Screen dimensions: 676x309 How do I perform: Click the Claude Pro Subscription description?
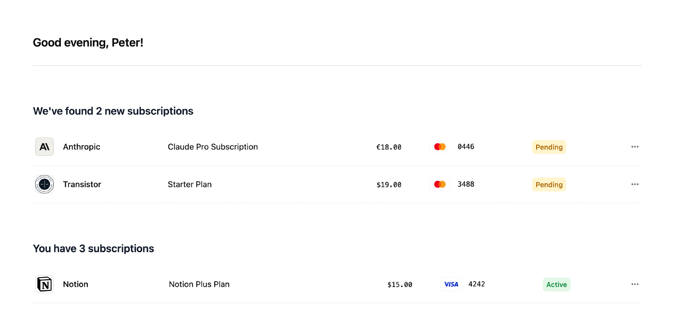coord(213,147)
